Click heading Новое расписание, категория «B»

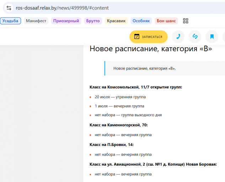(x=151, y=49)
